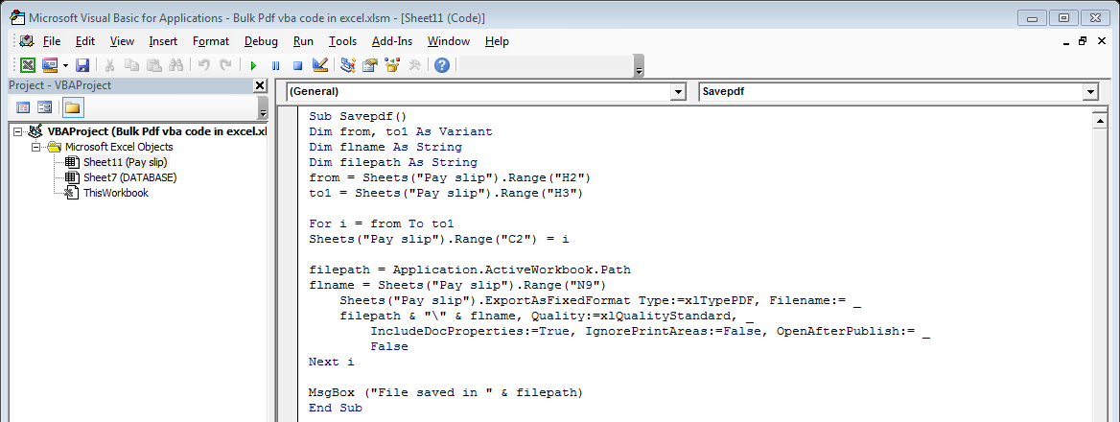This screenshot has height=422, width=1120.
Task: Click the View Microsoft Excel icon
Action: [28, 65]
